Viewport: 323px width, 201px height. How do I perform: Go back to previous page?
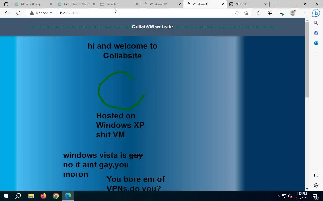(x=7, y=13)
